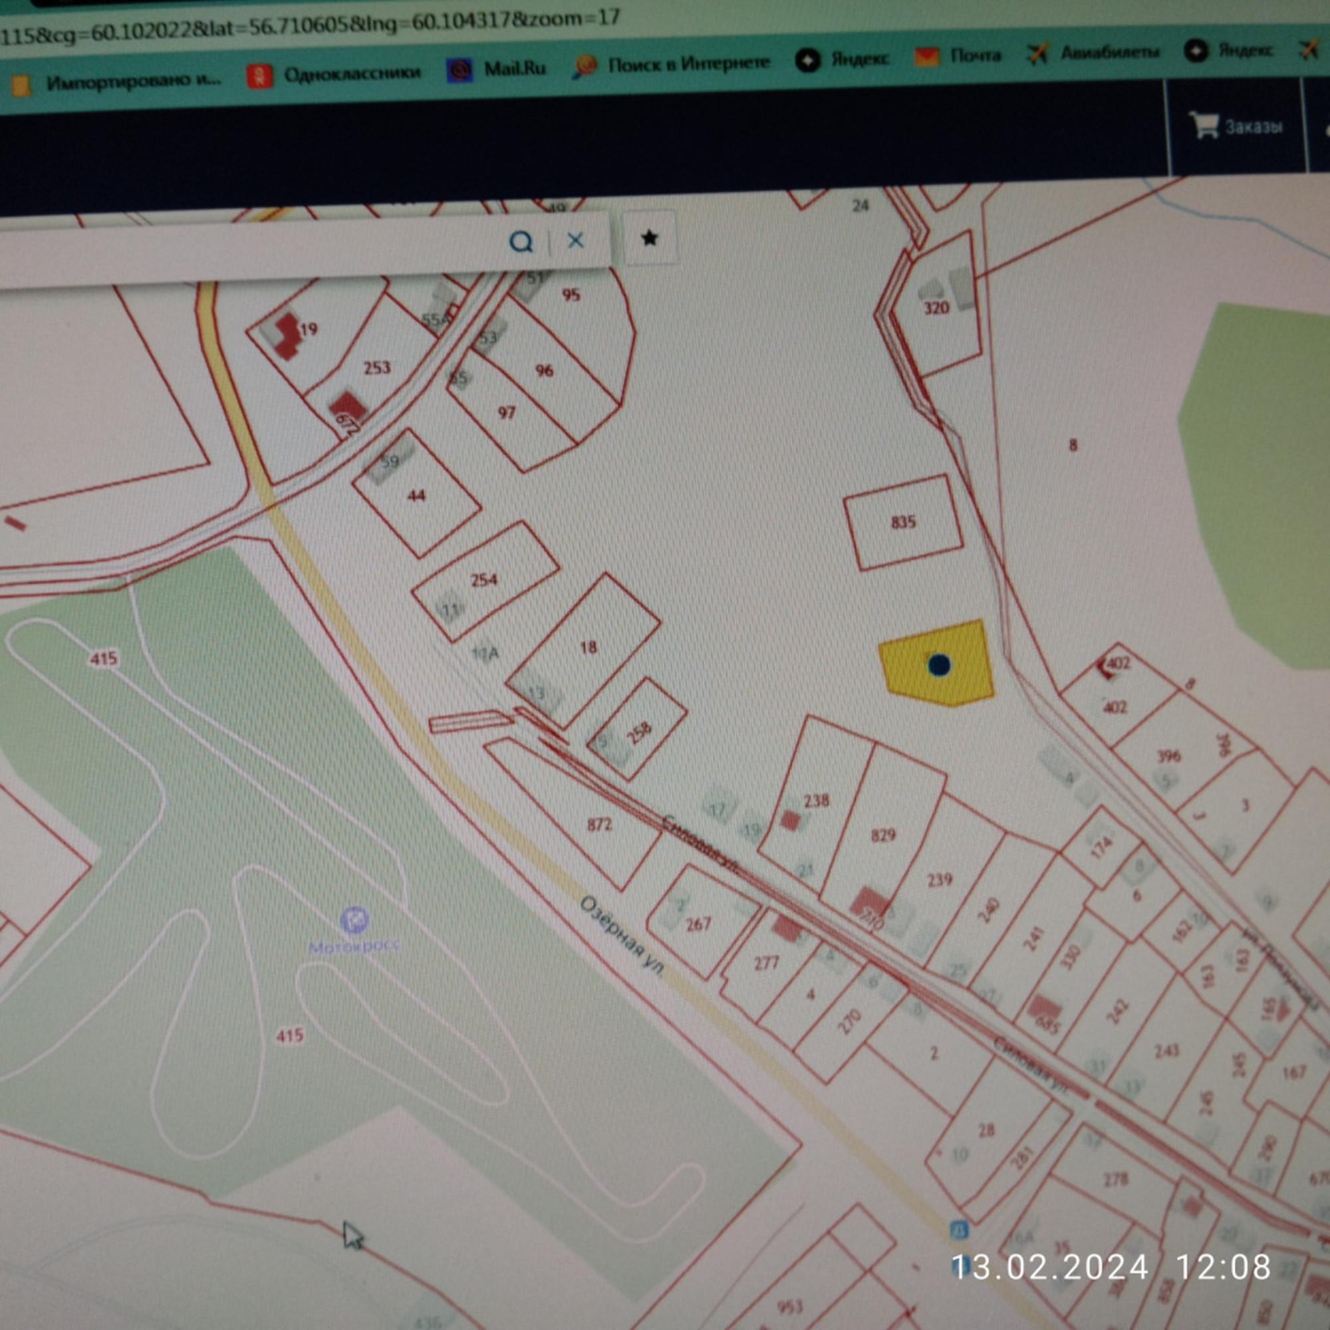Click the first Яндекс bookmark next to Поиск в Интернете
This screenshot has width=1330, height=1330.
coord(842,60)
